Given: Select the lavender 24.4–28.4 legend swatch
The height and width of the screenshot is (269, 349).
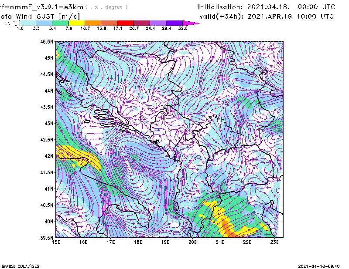Looking at the screenshot, I should pos(158,23).
